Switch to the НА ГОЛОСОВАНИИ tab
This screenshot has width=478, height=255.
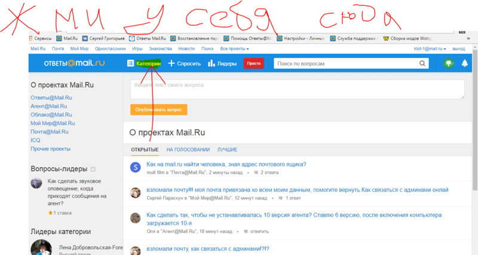click(188, 149)
